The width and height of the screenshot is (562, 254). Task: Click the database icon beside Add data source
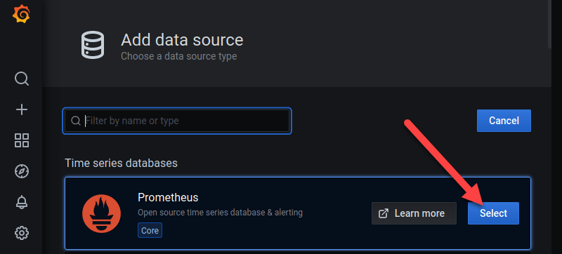93,45
